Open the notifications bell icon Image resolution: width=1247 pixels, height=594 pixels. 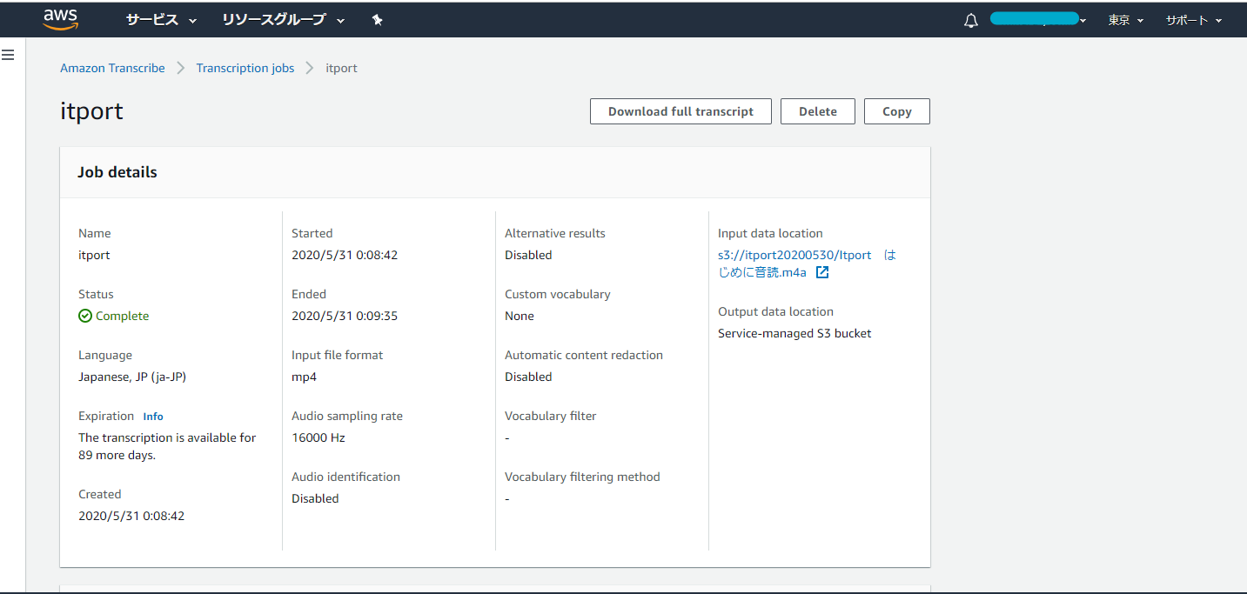[971, 20]
